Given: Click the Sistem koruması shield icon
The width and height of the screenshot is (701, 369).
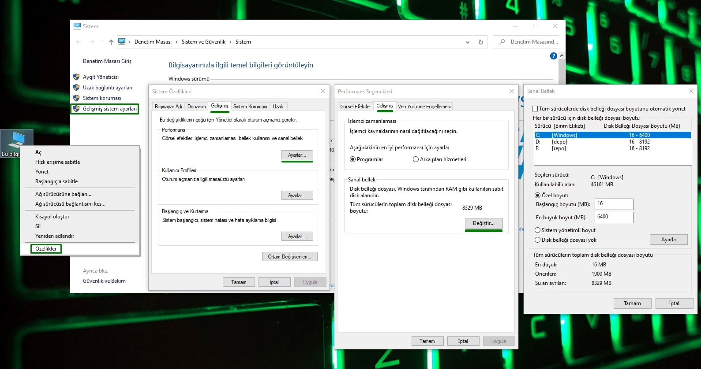Looking at the screenshot, I should [76, 98].
